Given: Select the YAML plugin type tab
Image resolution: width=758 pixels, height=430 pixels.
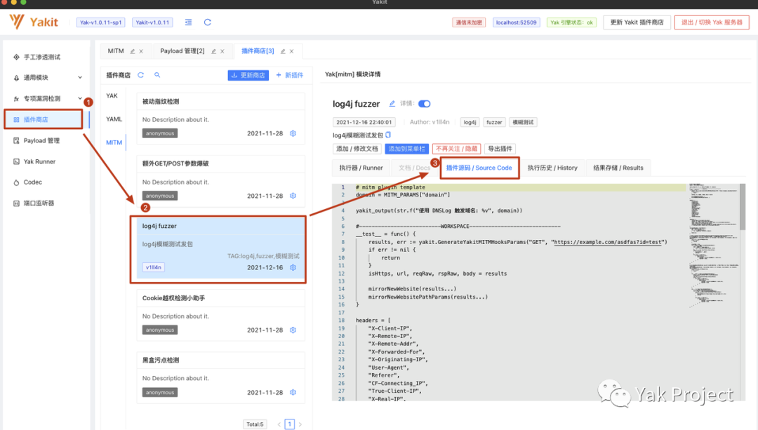Looking at the screenshot, I should (x=114, y=119).
